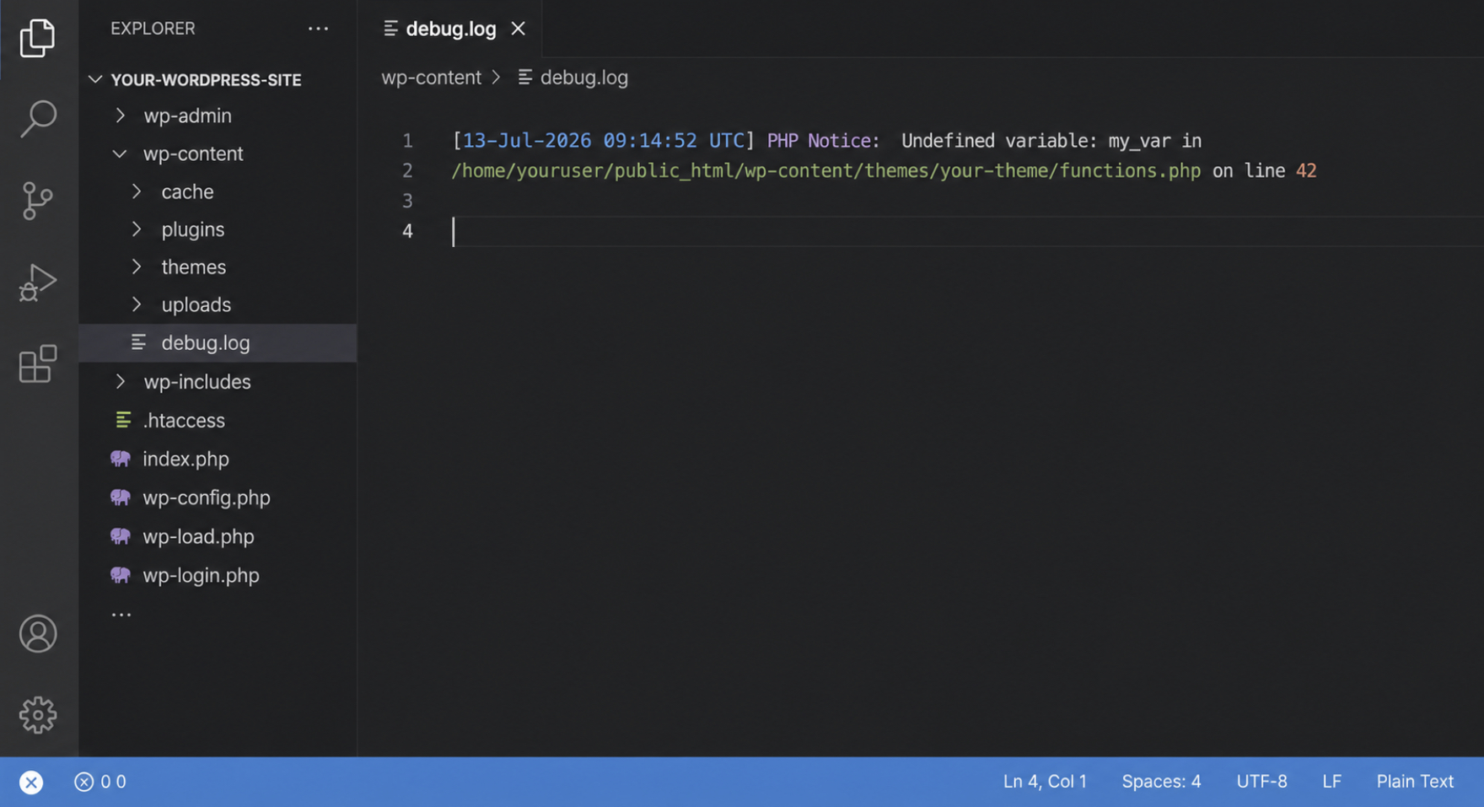Viewport: 1484px width, 807px height.
Task: Change encoding via UTF-8 status item
Action: (x=1261, y=782)
